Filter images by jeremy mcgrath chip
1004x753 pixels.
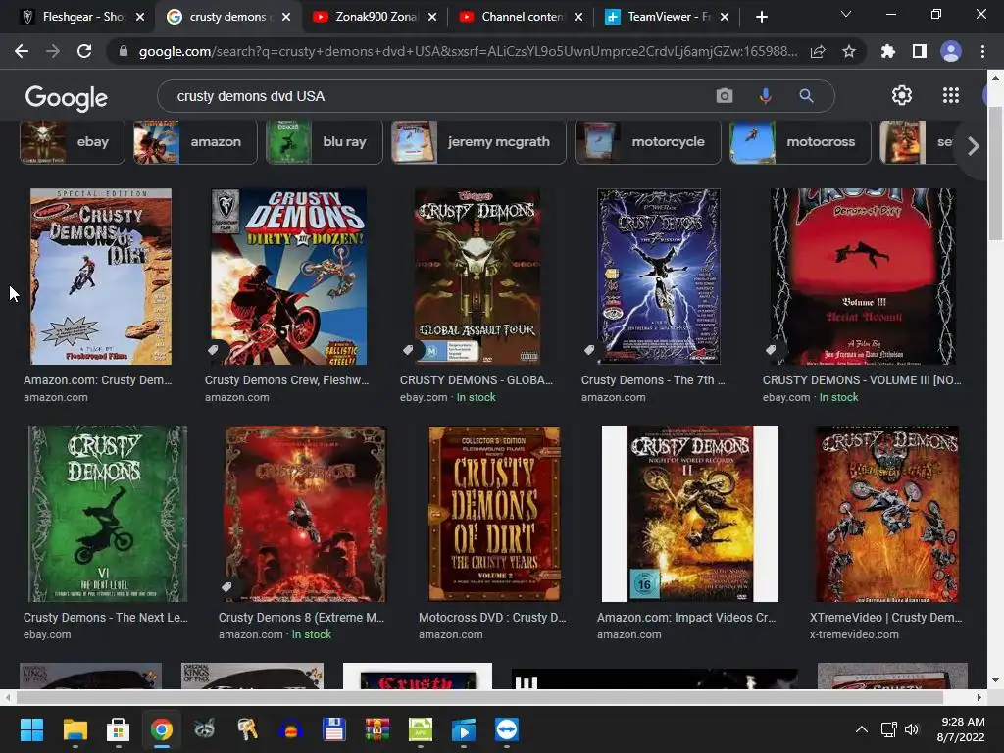[x=478, y=142]
